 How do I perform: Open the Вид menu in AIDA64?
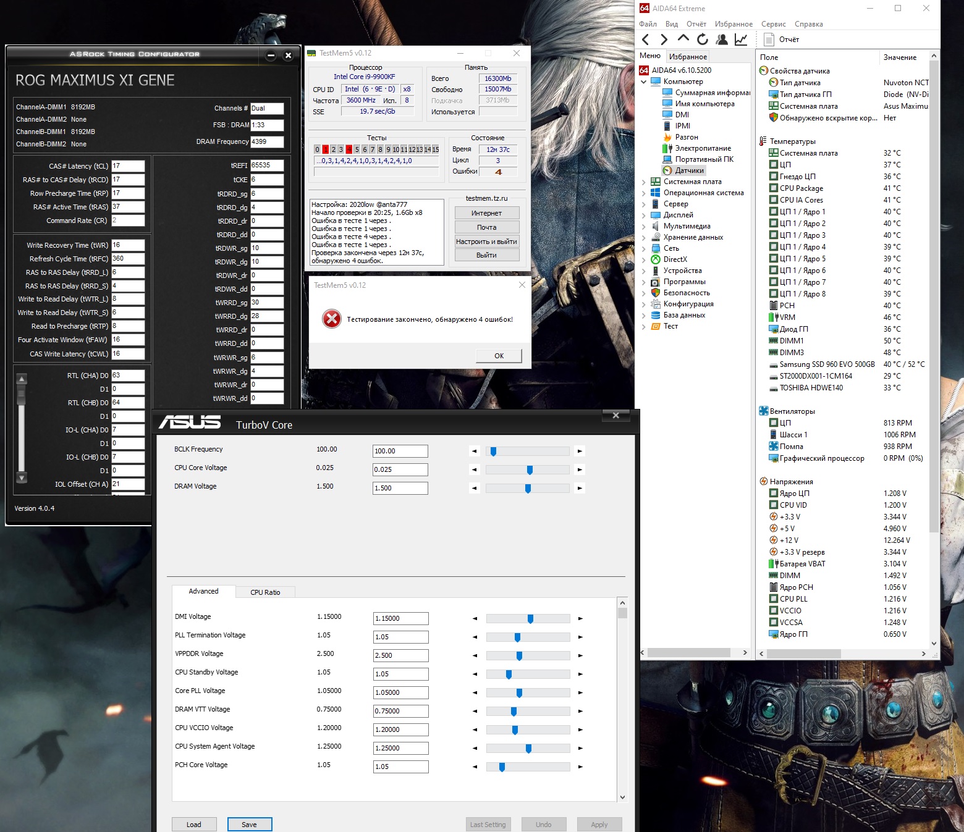pos(672,24)
